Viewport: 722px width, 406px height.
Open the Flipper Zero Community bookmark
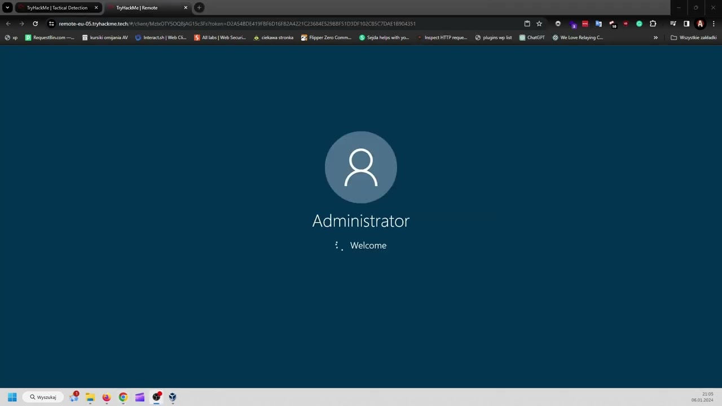click(326, 38)
